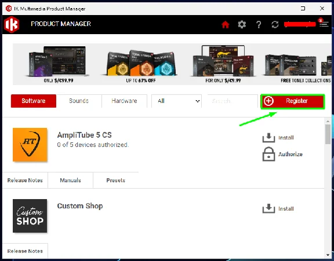Switch to the Sounds tab
This screenshot has width=334, height=261.
tap(79, 101)
